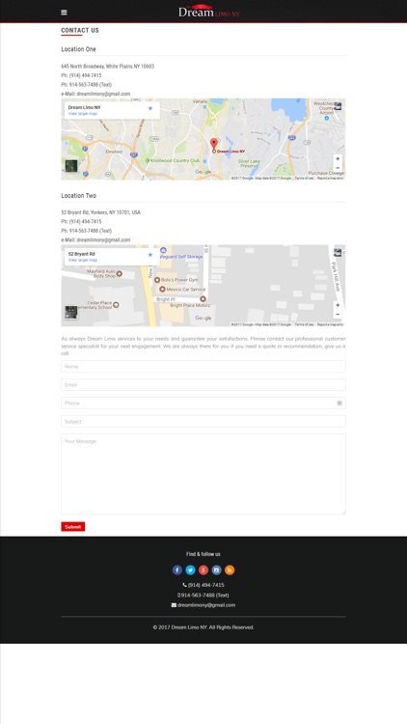The height and width of the screenshot is (724, 407).
Task: Toggle fullscreen on the second map
Action: pyautogui.click(x=338, y=253)
